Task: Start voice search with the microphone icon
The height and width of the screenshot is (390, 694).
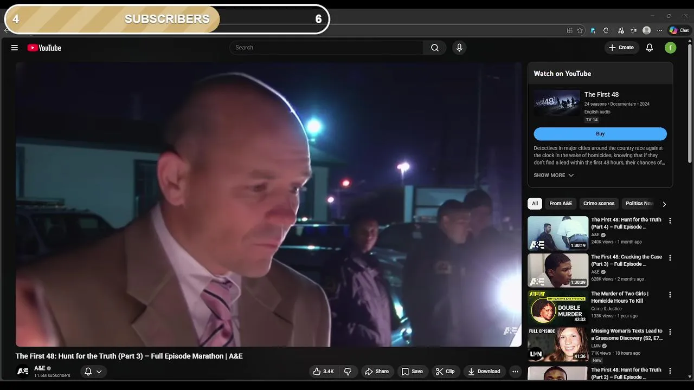Action: point(459,48)
